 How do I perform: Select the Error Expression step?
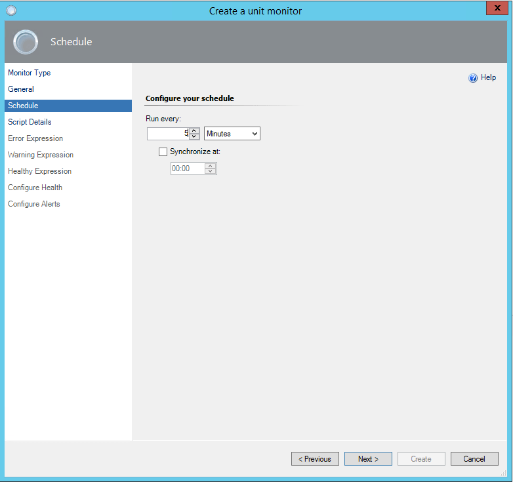(x=35, y=138)
